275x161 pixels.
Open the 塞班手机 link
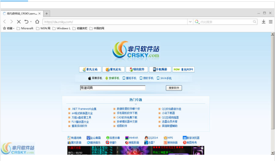[x=130, y=78]
